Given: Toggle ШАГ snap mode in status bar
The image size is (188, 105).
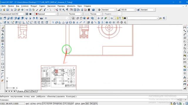Looking at the screenshot, I should coord(27,104).
